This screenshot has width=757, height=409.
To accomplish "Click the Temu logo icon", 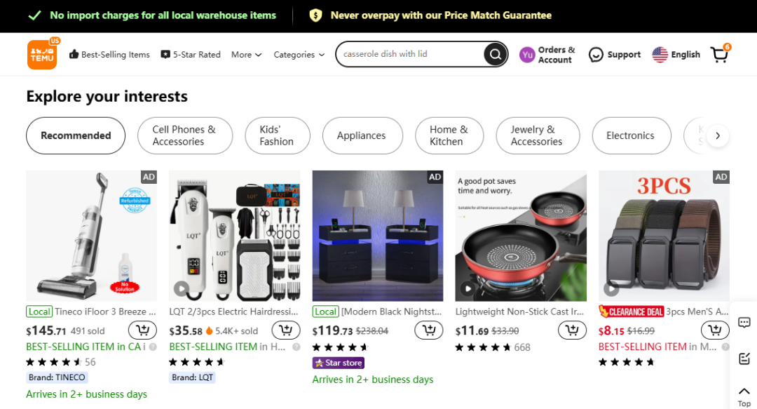I will pos(42,54).
